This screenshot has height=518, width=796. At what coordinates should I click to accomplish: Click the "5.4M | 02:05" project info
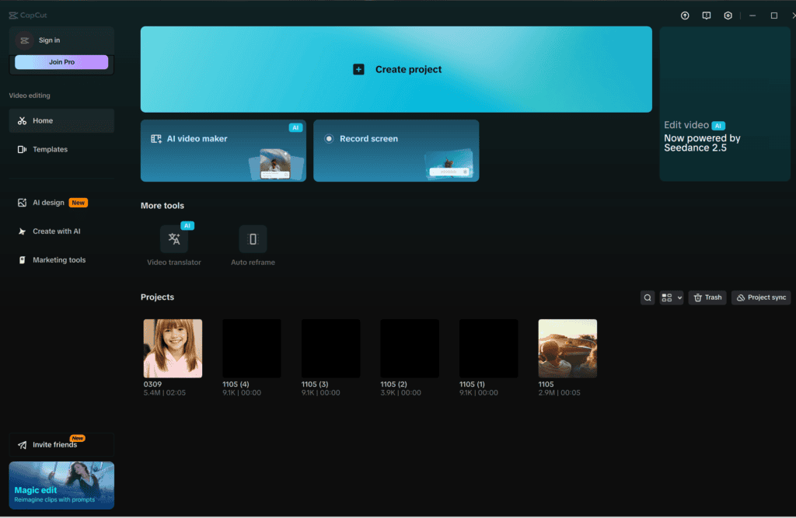click(165, 393)
